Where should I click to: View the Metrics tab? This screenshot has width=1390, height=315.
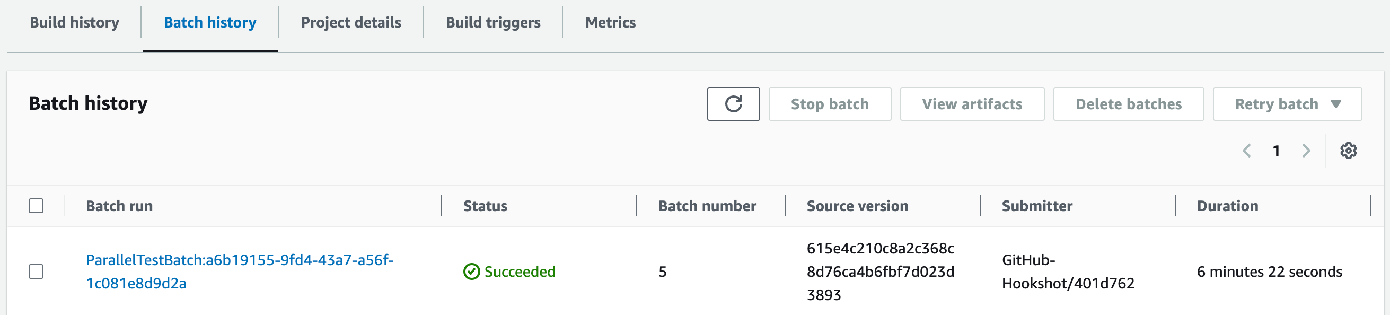[x=610, y=23]
